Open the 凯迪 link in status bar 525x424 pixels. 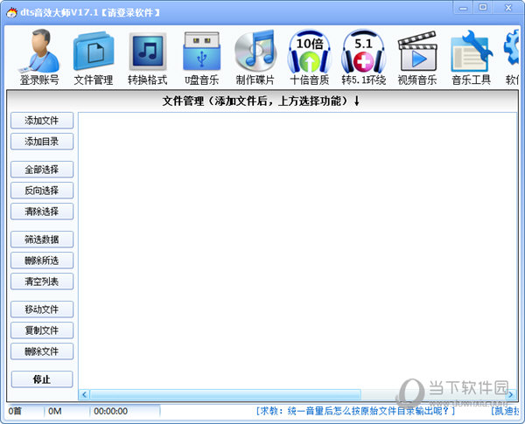click(x=505, y=411)
